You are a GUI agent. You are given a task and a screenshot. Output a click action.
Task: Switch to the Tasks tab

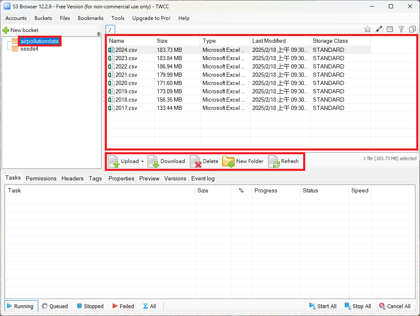[13, 178]
